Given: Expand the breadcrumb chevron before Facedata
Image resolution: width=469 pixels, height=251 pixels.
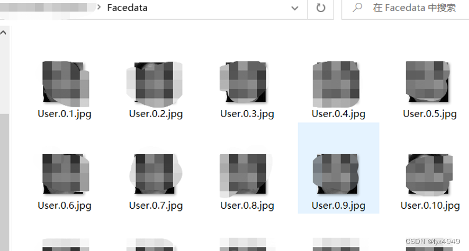Looking at the screenshot, I should [x=99, y=7].
